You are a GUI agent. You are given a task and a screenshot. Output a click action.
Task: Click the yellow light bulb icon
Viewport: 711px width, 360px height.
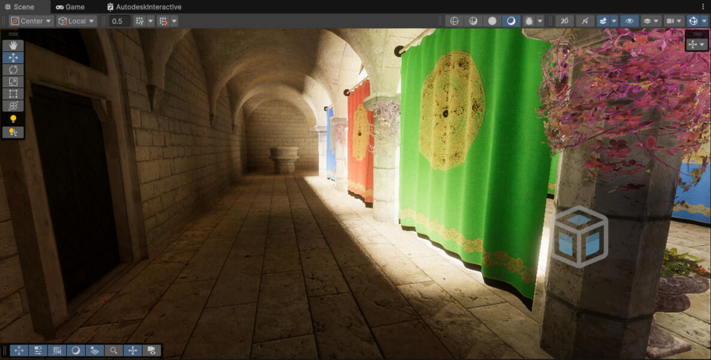(x=13, y=119)
